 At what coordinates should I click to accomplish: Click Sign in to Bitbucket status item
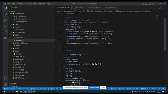38,89
